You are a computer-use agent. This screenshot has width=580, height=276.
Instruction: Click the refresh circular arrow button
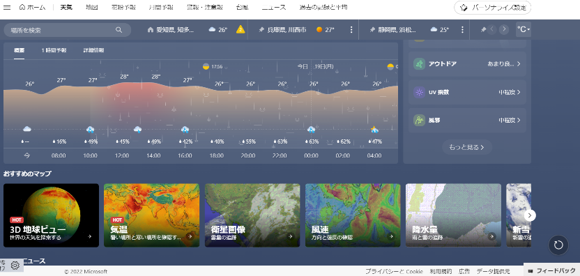coord(558,245)
